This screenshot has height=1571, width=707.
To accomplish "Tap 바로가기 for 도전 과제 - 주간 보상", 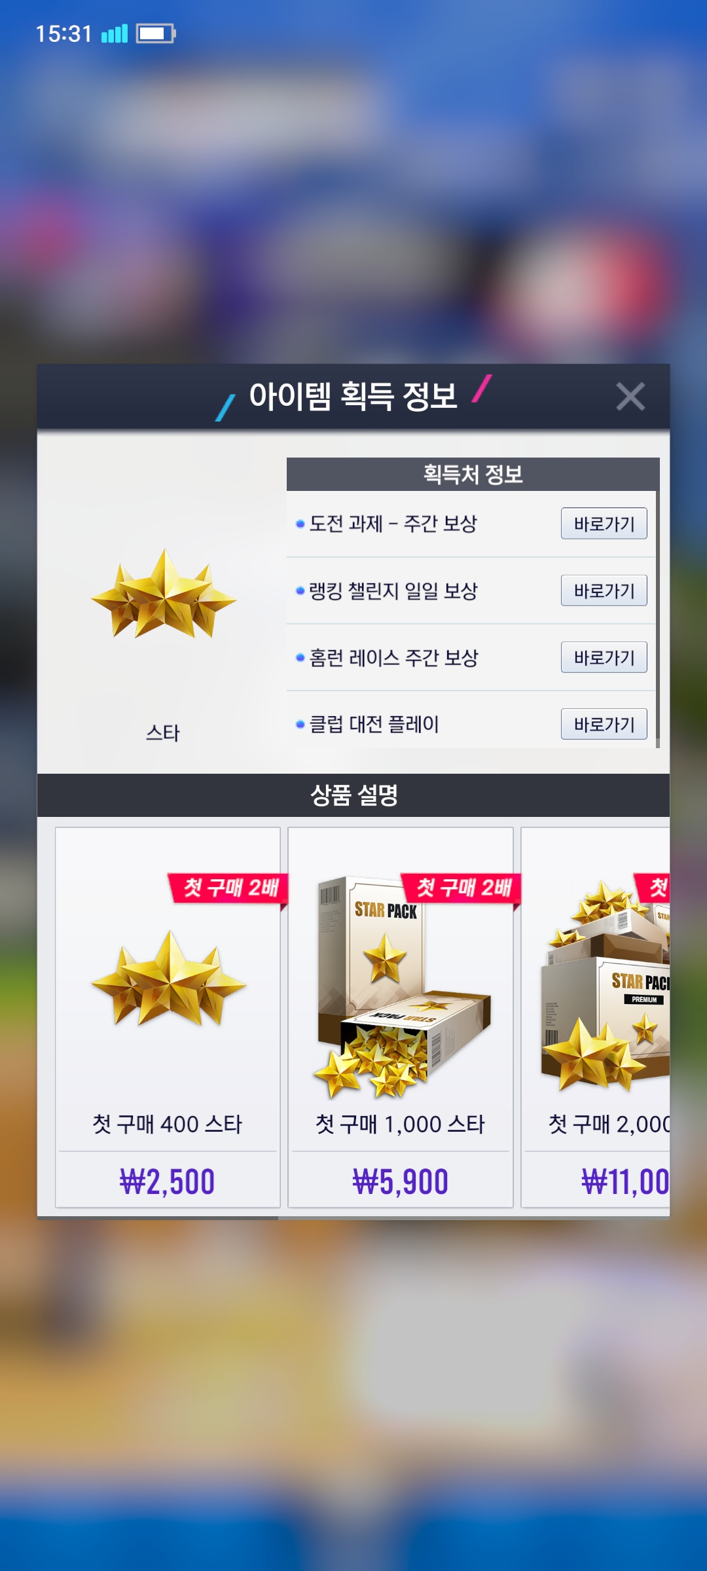I will [604, 524].
